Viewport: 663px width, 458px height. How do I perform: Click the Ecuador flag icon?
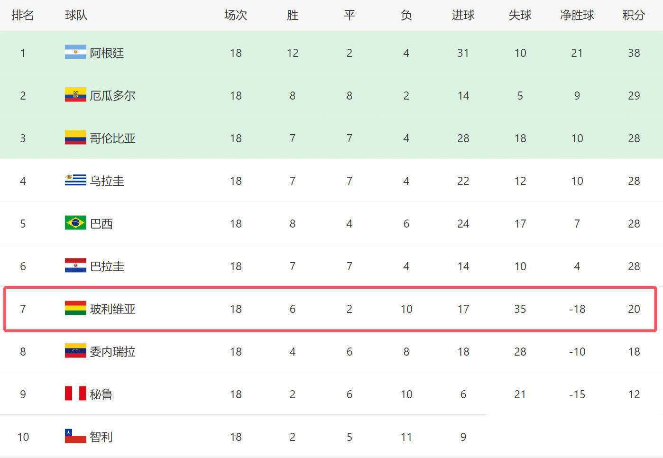(75, 95)
